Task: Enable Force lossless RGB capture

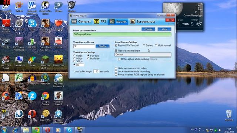Action: (116, 75)
